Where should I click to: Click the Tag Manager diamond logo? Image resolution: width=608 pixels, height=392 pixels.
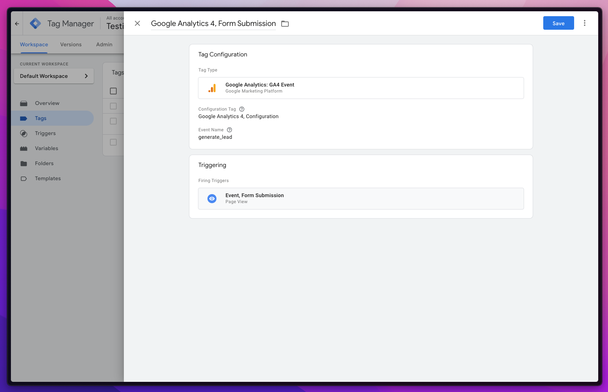[x=35, y=23]
